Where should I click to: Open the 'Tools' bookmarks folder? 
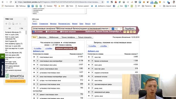coord(70,6)
